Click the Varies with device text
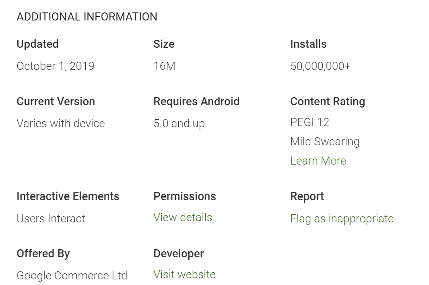Viewport: 429px width, 285px height. tap(61, 124)
